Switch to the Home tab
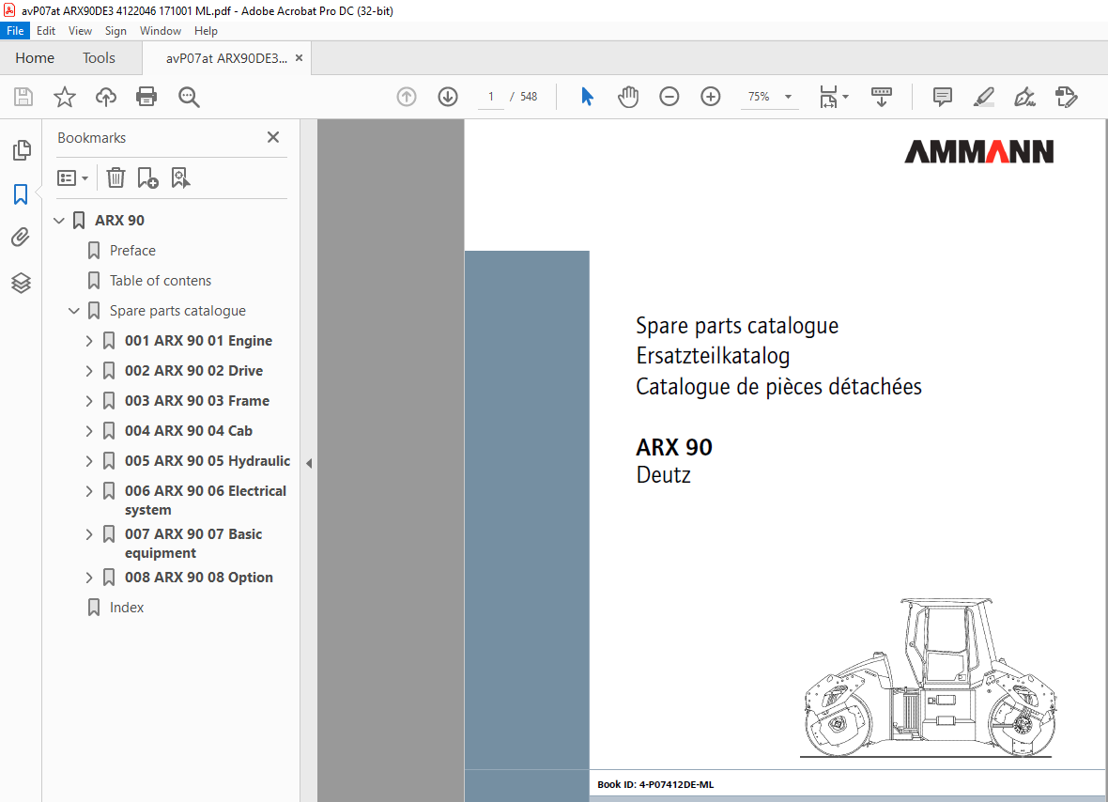This screenshot has width=1108, height=802. point(35,58)
